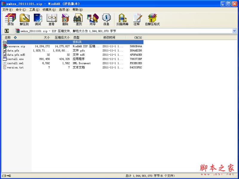
Task: Show archive 信息 (Info)
Action: click(106, 19)
